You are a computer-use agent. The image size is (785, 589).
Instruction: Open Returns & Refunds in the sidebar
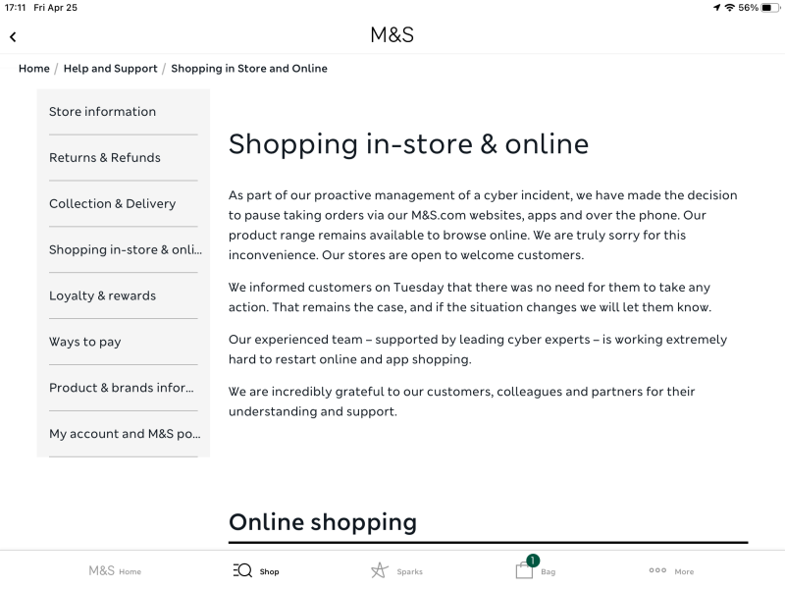coord(124,158)
